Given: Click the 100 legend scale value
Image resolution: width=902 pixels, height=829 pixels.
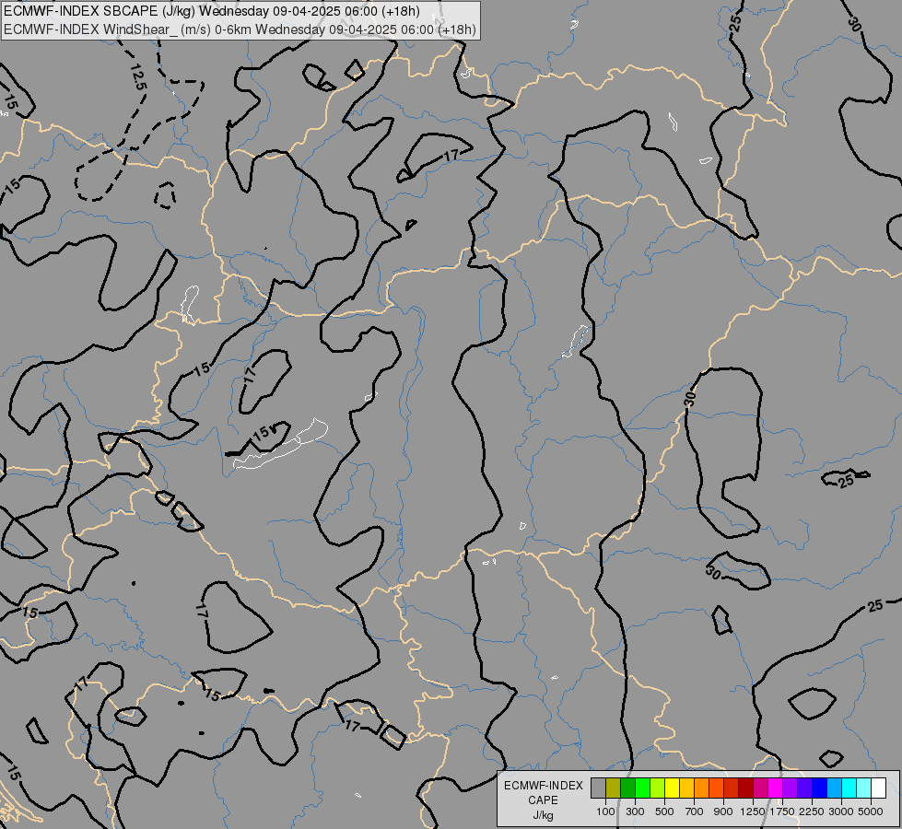Looking at the screenshot, I should pos(605,811).
